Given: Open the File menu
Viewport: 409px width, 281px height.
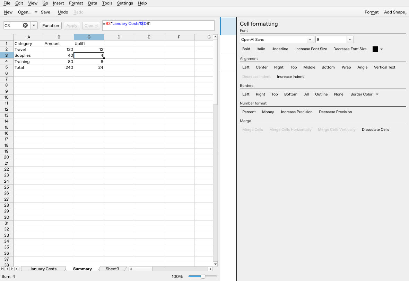Looking at the screenshot, I should tap(7, 3).
